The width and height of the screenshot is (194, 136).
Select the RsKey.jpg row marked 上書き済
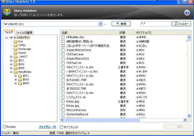coord(124,101)
